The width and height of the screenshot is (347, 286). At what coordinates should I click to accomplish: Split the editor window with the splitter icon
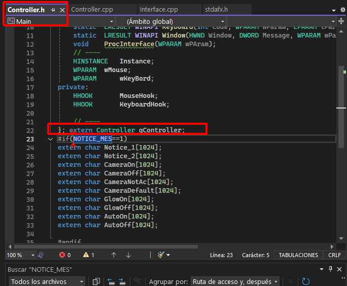tap(341, 21)
